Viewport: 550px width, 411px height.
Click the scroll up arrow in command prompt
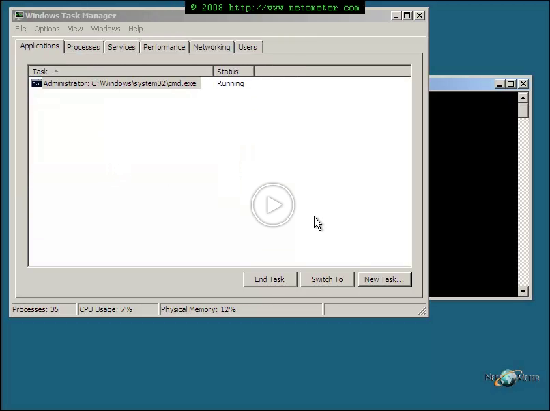[x=523, y=98]
